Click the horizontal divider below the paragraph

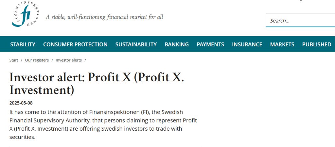click(104, 147)
